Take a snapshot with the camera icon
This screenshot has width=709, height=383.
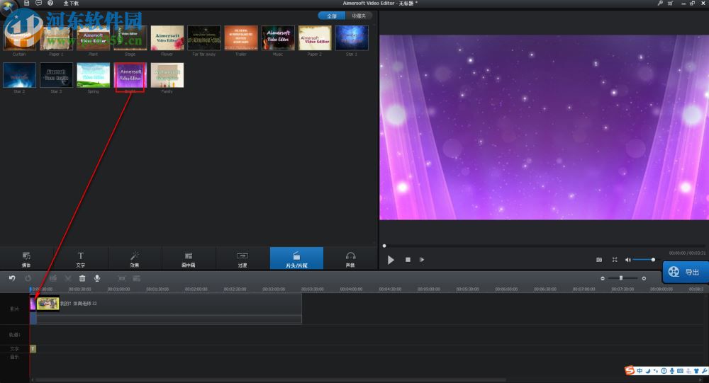tap(599, 260)
